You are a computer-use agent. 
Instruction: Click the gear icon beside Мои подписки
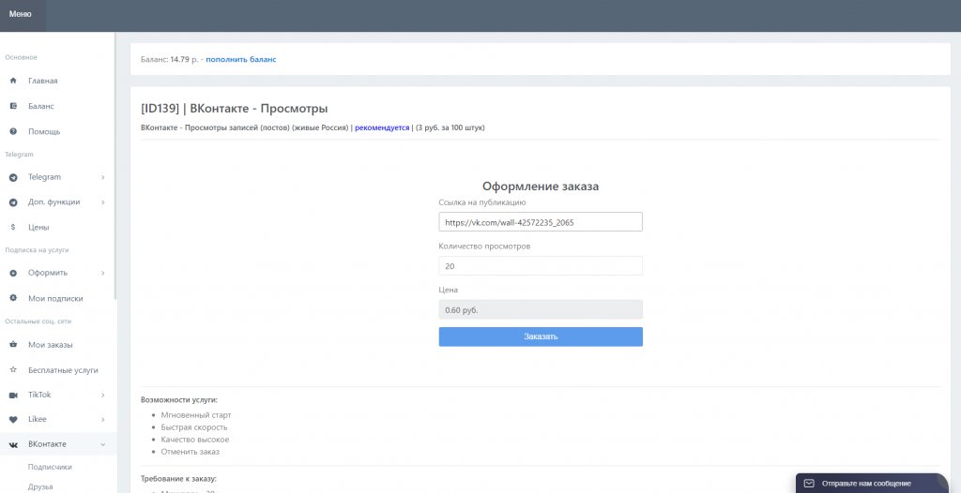[13, 298]
